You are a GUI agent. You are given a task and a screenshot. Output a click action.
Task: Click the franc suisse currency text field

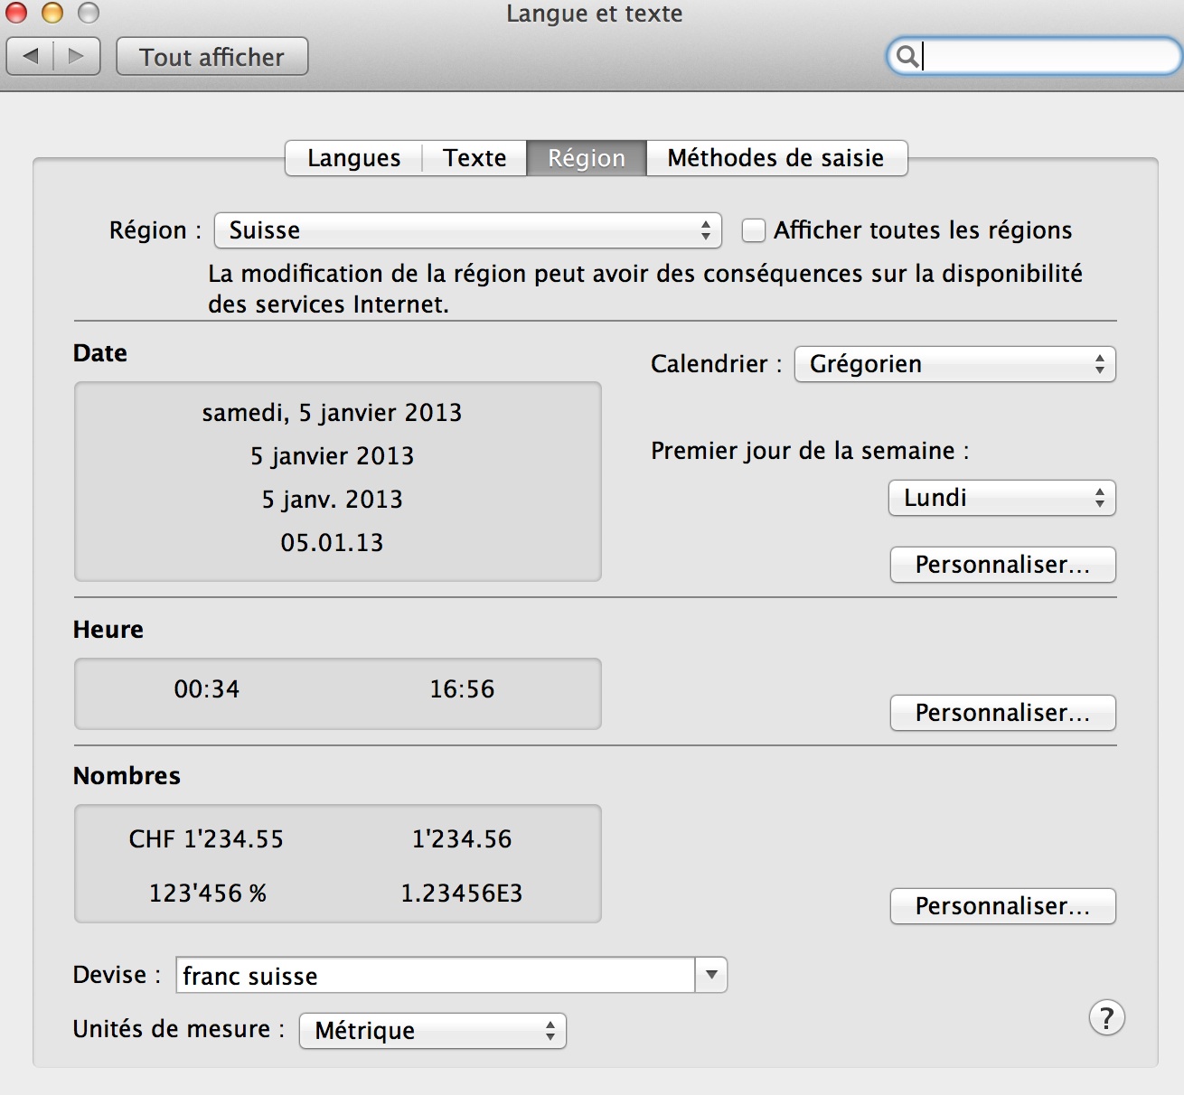click(x=435, y=976)
